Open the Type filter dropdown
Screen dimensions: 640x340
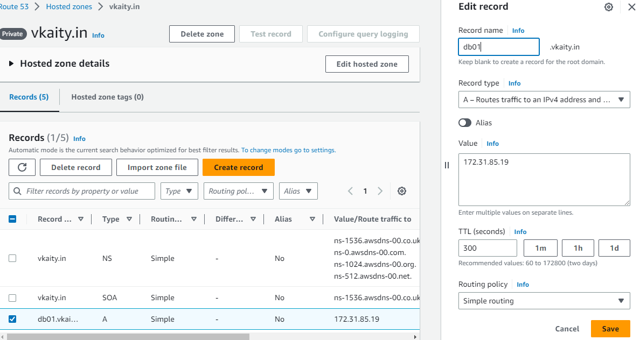pyautogui.click(x=179, y=191)
